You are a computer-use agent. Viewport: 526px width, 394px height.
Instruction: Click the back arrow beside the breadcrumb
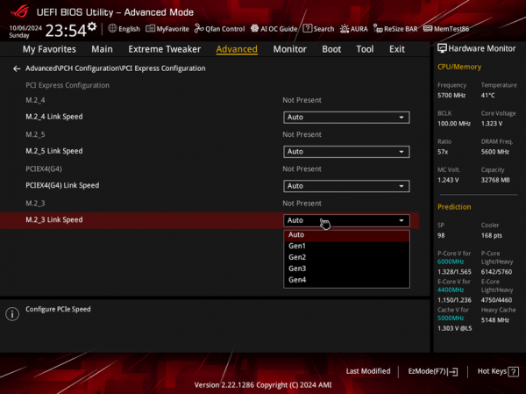coord(17,68)
